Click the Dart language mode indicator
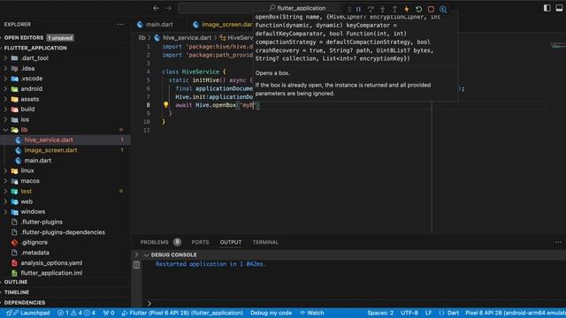Viewport: 566px width, 318px height. [x=453, y=313]
